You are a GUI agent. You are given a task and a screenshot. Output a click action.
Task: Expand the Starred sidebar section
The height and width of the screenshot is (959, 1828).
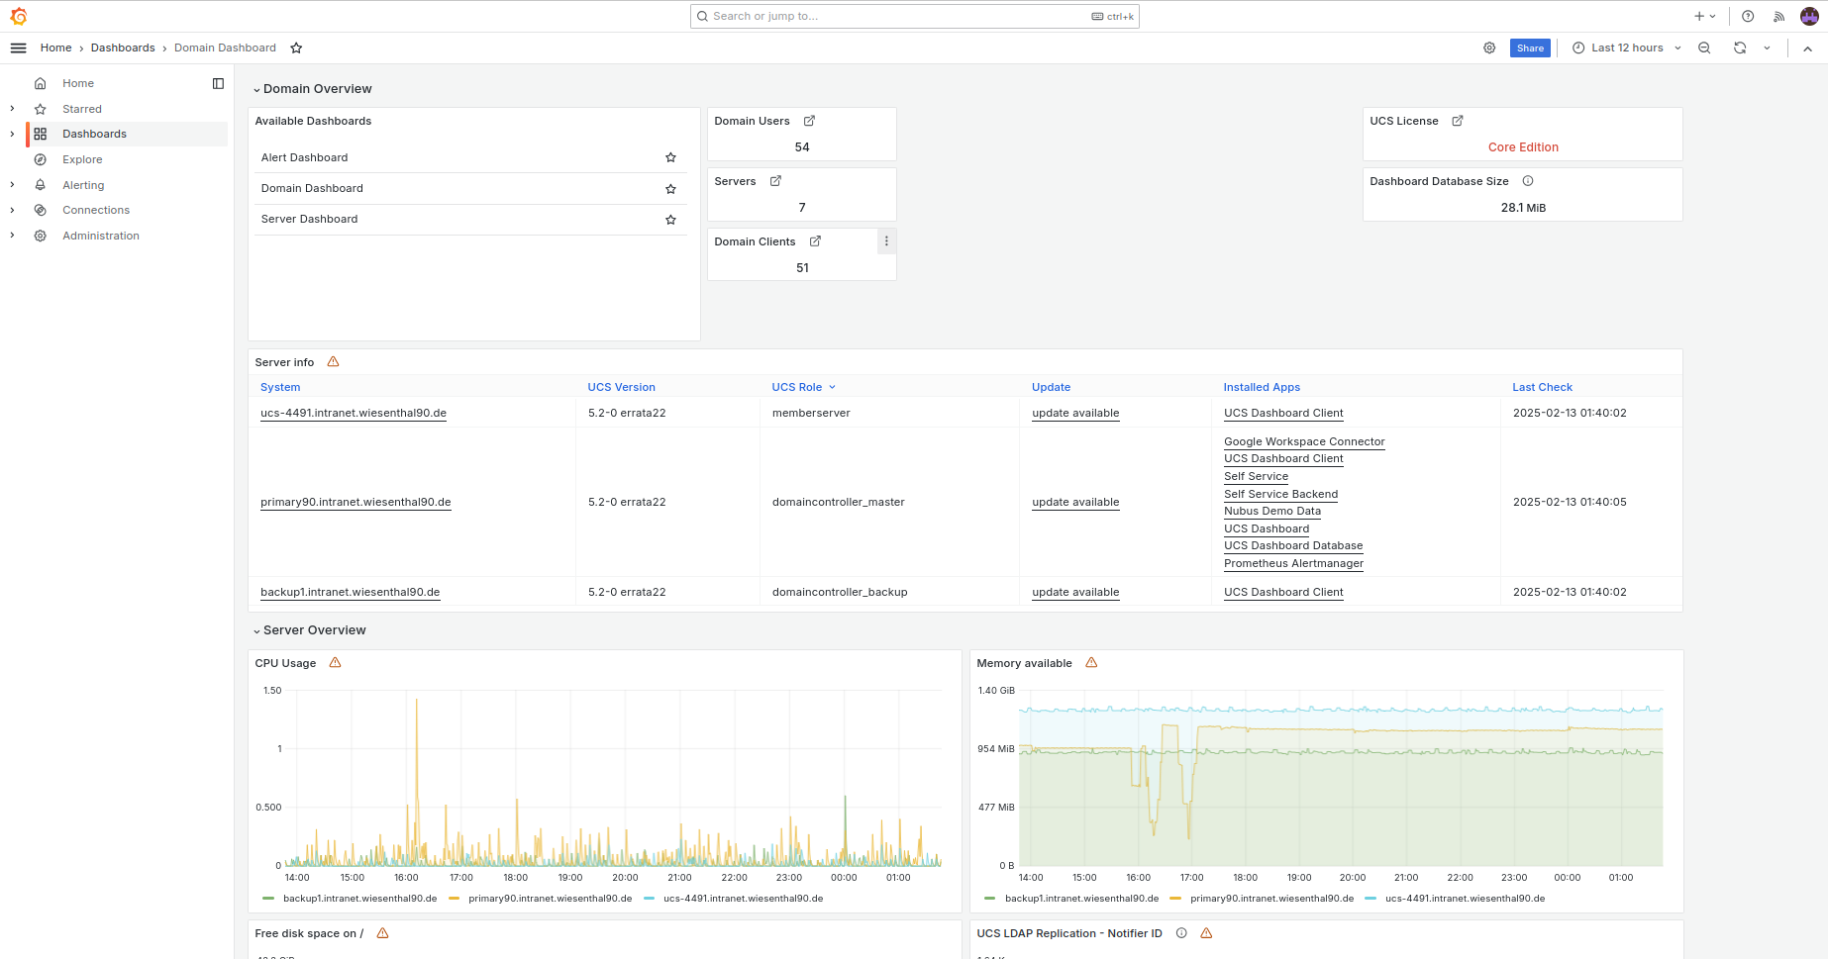12,109
